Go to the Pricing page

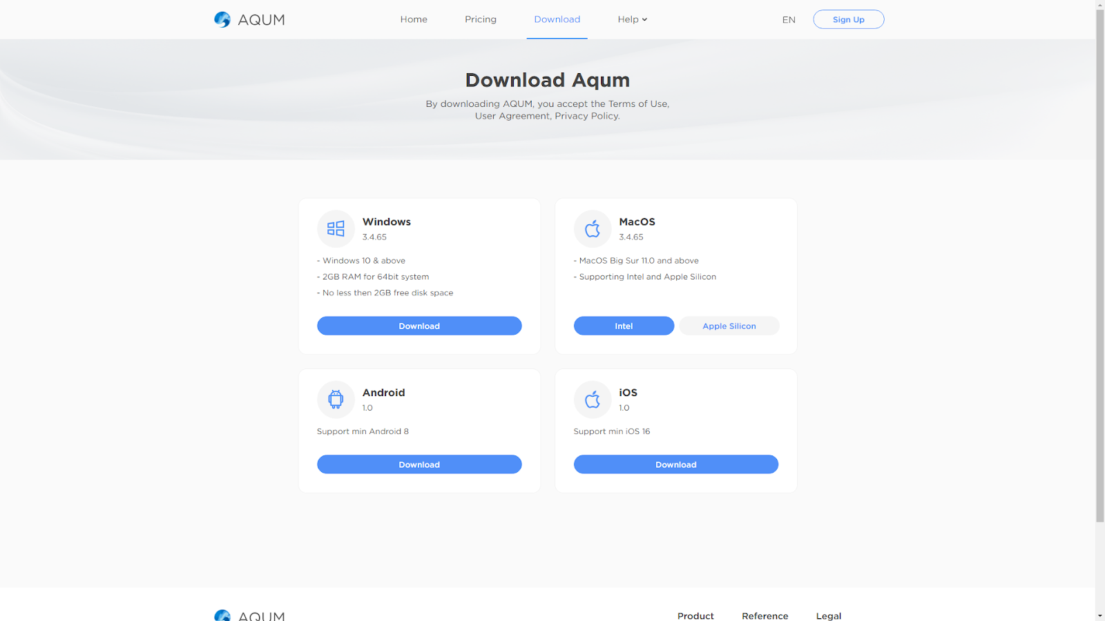[481, 19]
